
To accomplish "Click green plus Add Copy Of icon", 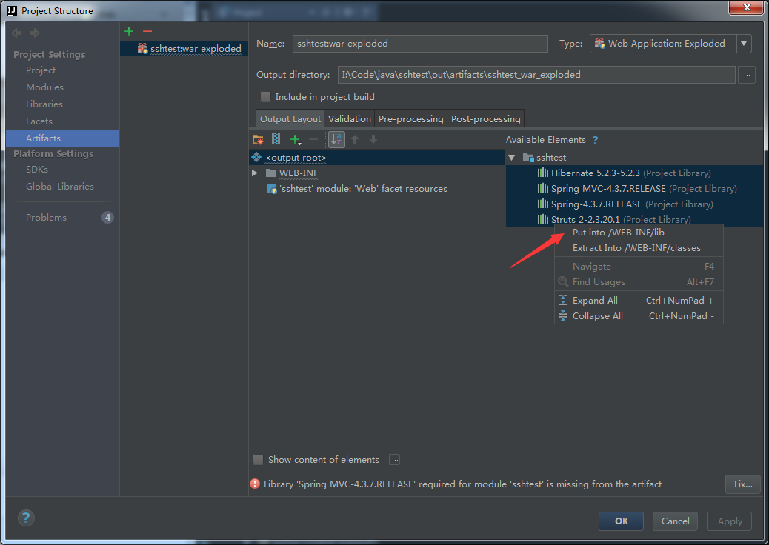I will (x=295, y=139).
